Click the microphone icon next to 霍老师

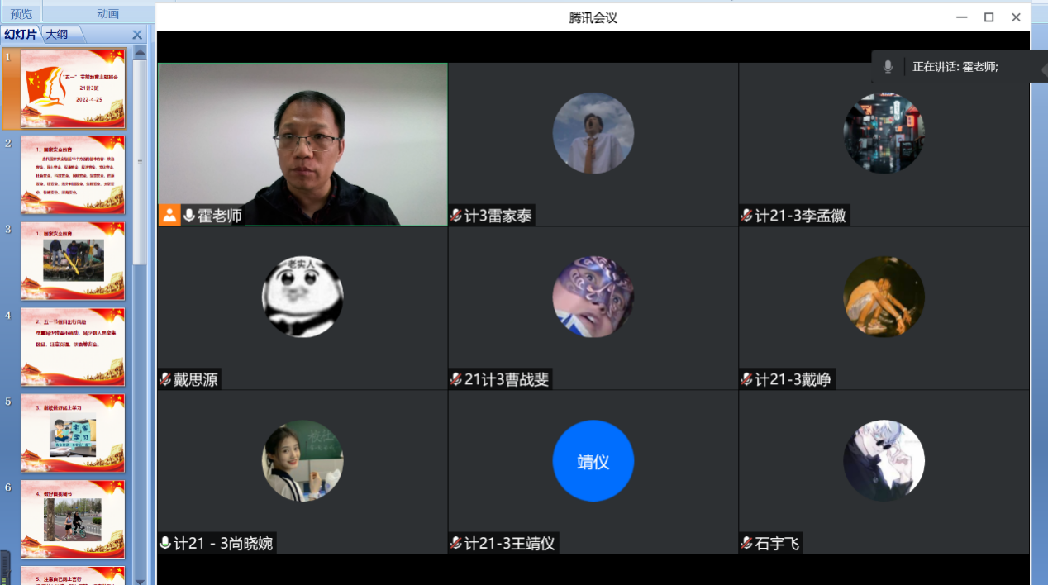[189, 216]
